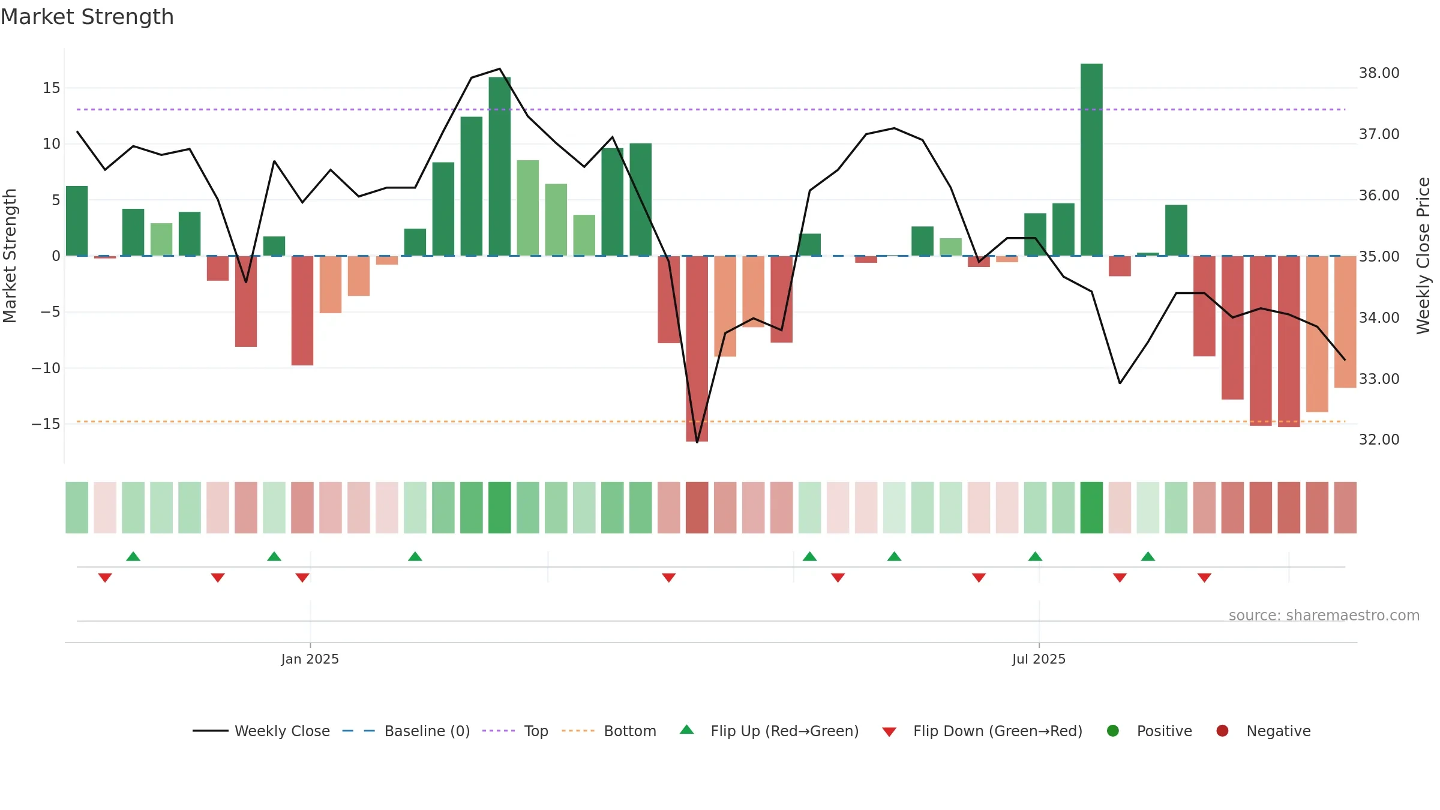Click the green Positive circle icon in legend
Screen dimensions: 1440x810
[x=1113, y=731]
